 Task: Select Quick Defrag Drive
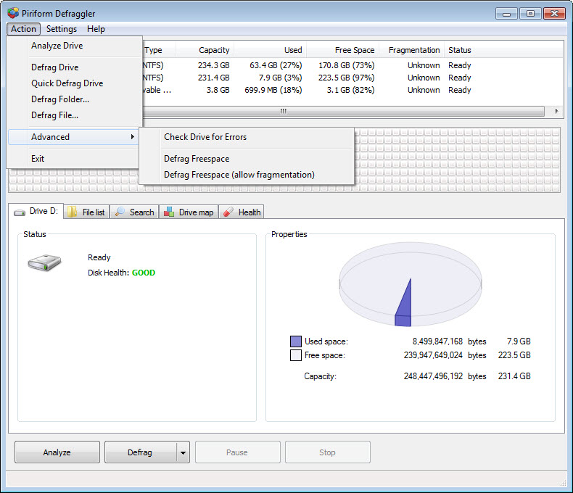point(74,83)
